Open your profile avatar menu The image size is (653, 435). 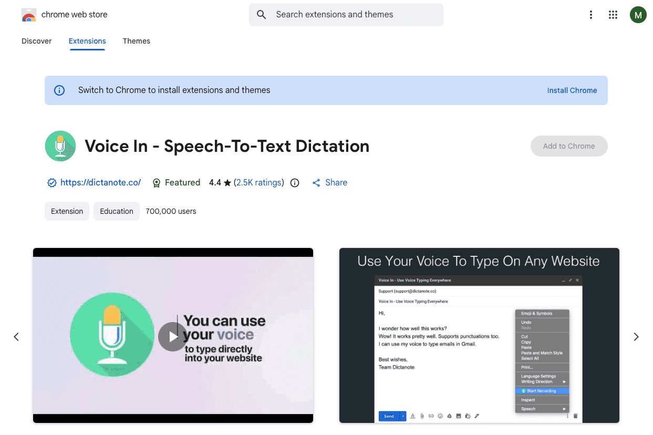[638, 15]
